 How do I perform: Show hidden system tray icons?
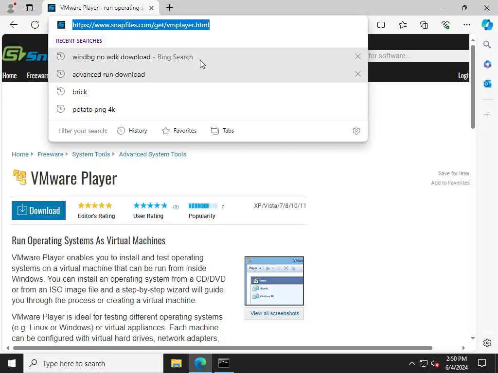(x=411, y=363)
